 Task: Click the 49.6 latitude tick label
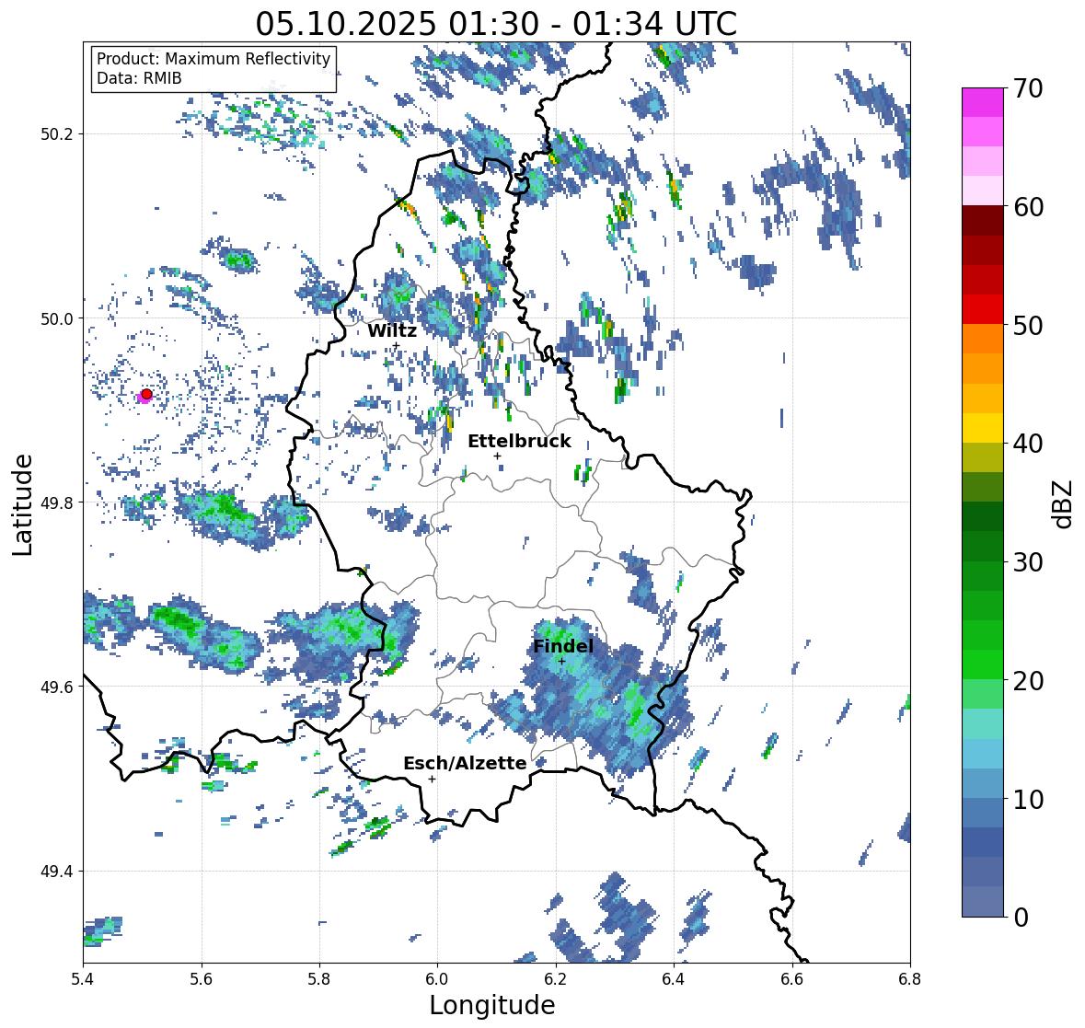57,687
